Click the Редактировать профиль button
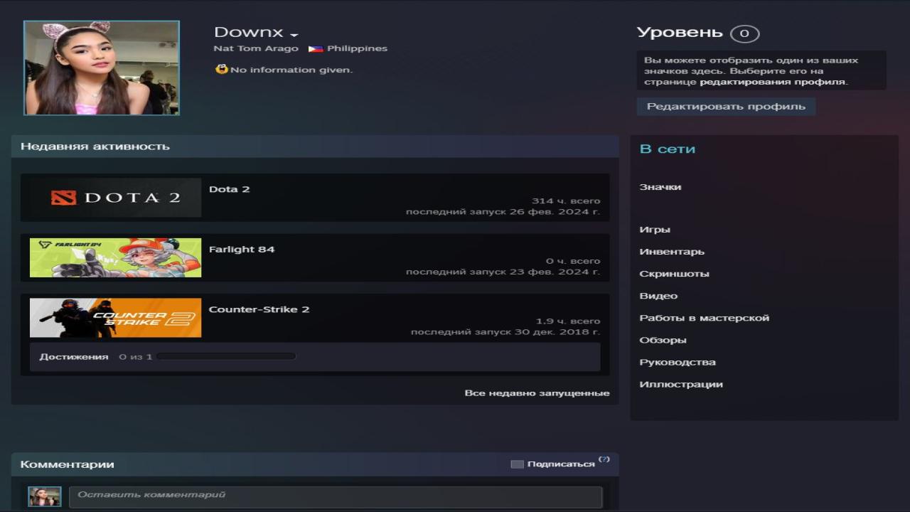910x512 pixels. tap(726, 107)
